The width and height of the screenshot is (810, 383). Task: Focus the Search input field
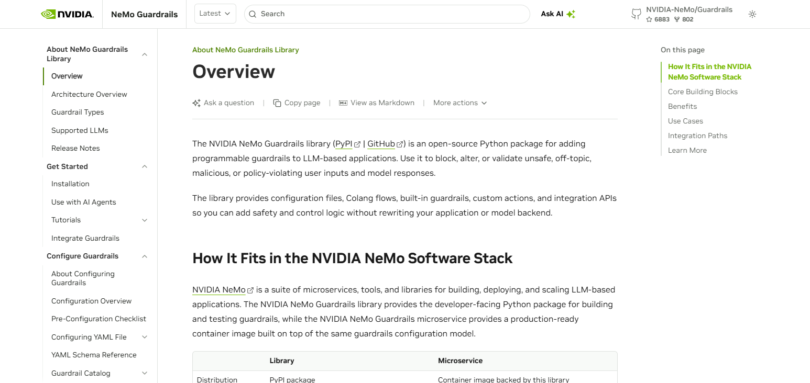(387, 14)
